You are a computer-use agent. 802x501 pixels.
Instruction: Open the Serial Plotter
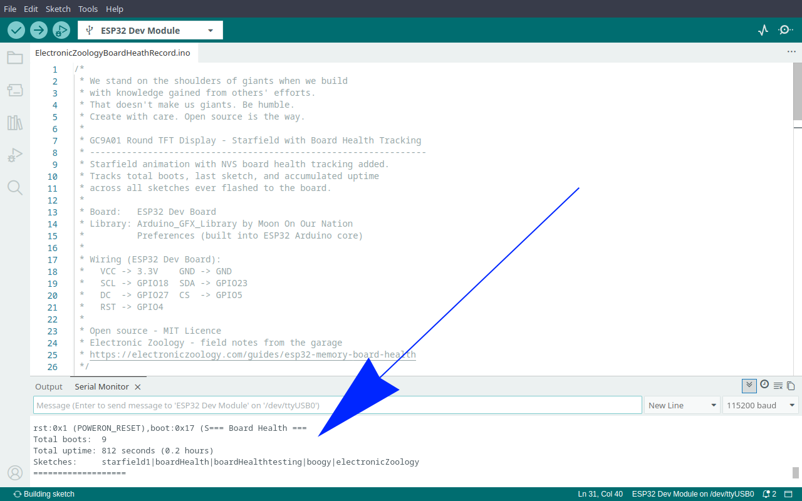[x=763, y=30]
